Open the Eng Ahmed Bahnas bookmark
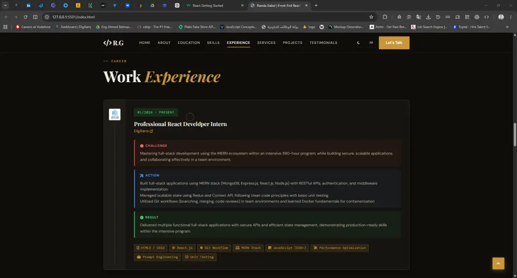Viewport: 517px width, 278px height. pos(114,27)
